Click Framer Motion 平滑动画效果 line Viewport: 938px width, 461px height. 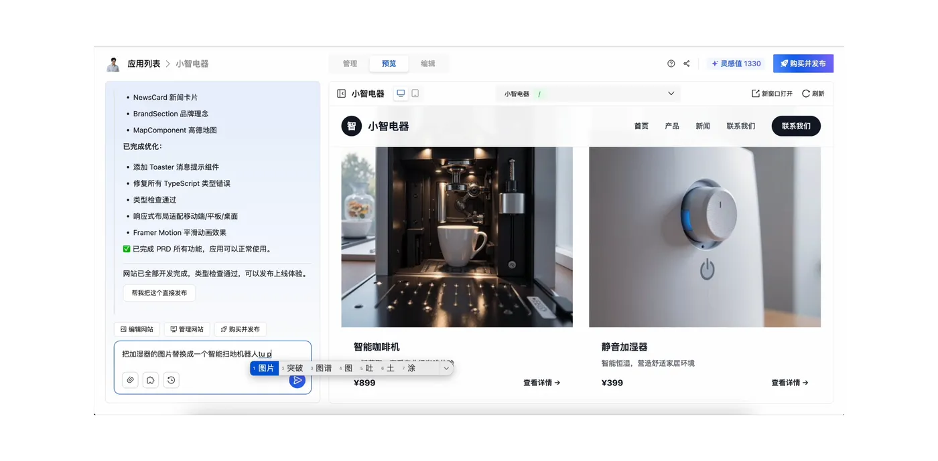pyautogui.click(x=180, y=232)
